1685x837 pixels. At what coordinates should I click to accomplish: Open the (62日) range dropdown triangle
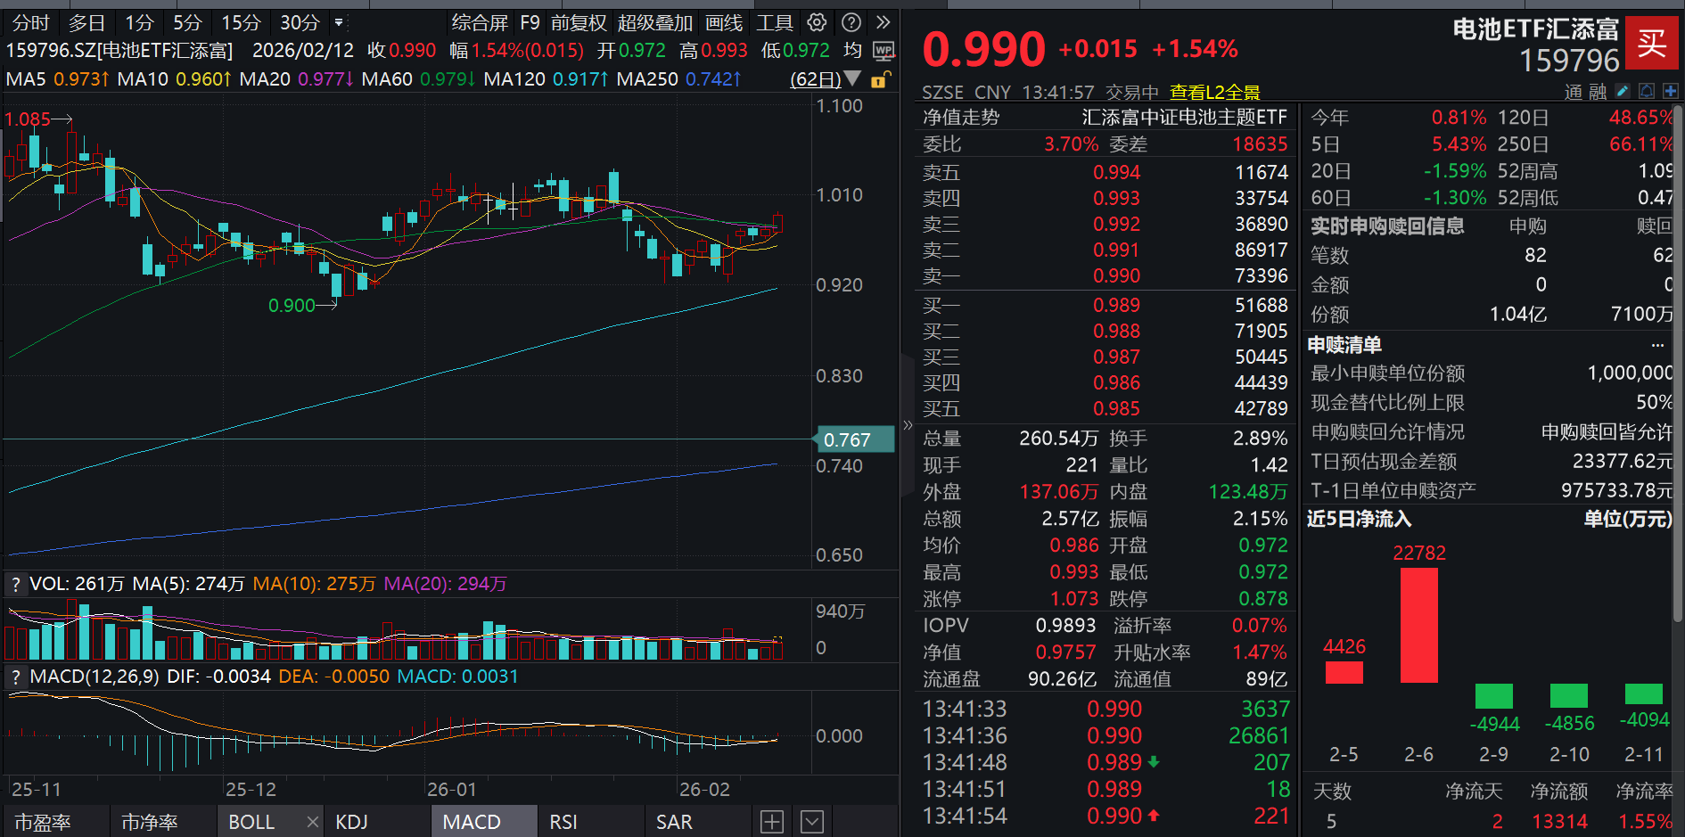point(852,79)
